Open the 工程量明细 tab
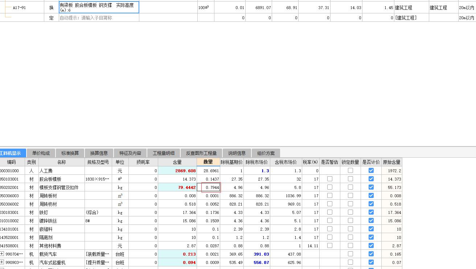The image size is (476, 269). tap(164, 153)
